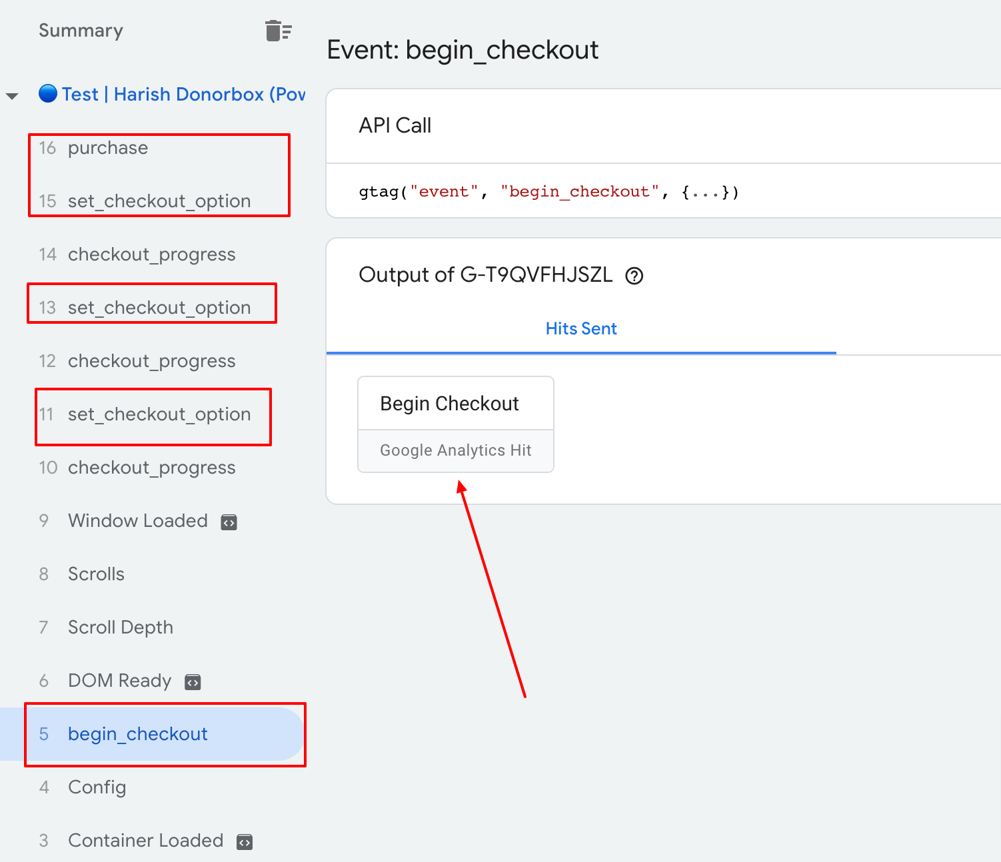This screenshot has width=1001, height=862.
Task: Open the Summary view
Action: tap(81, 31)
